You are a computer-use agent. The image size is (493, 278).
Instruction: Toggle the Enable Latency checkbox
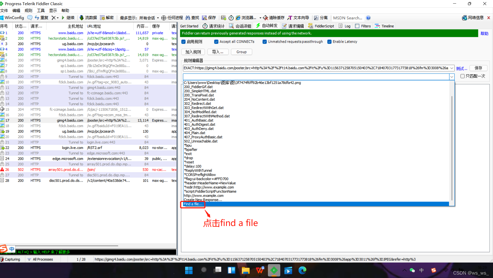click(329, 42)
